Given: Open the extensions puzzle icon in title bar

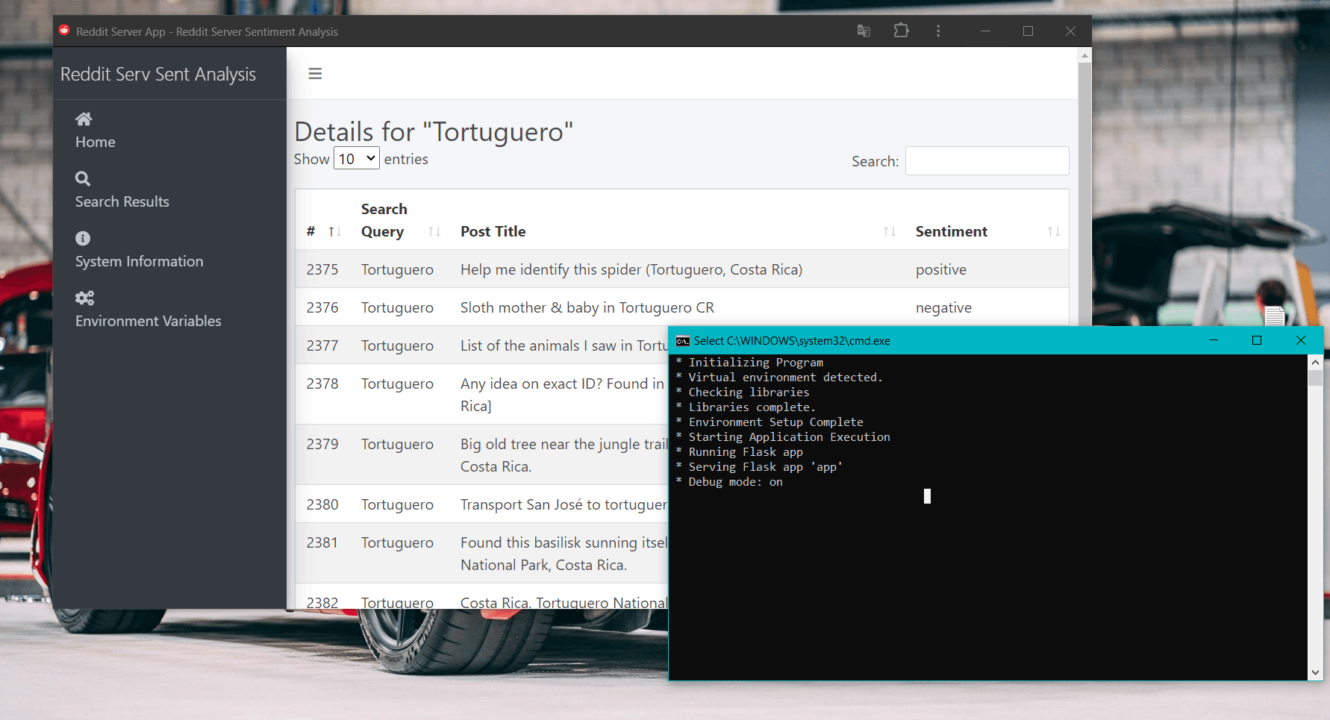Looking at the screenshot, I should [x=901, y=31].
